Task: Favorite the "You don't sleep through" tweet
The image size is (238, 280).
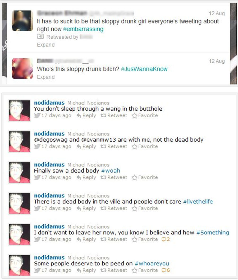Action: pos(145,116)
